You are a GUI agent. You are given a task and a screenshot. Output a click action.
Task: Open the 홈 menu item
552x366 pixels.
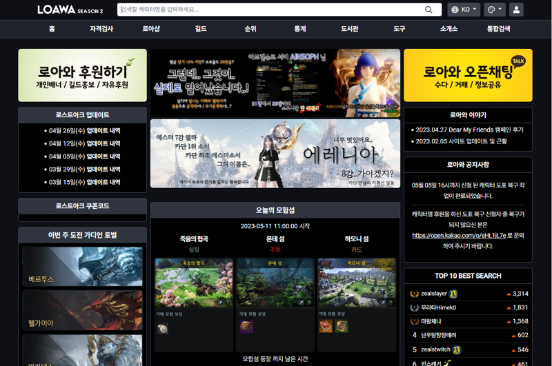point(52,29)
